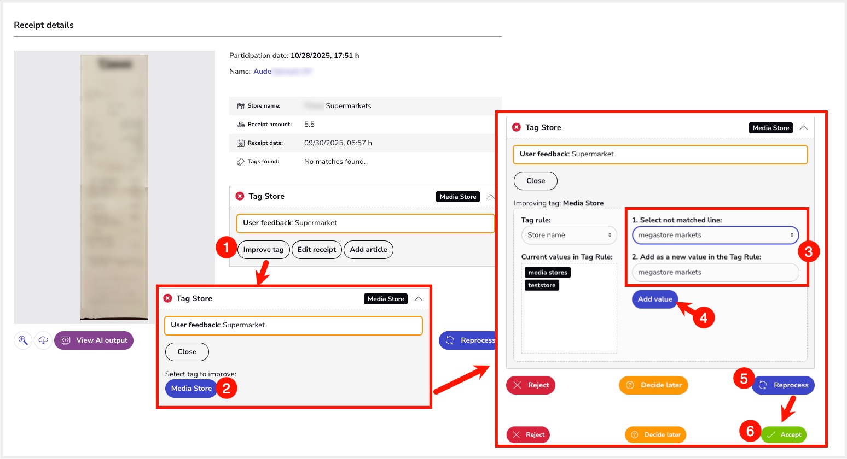Click the Add value button
847x459 pixels.
[655, 299]
